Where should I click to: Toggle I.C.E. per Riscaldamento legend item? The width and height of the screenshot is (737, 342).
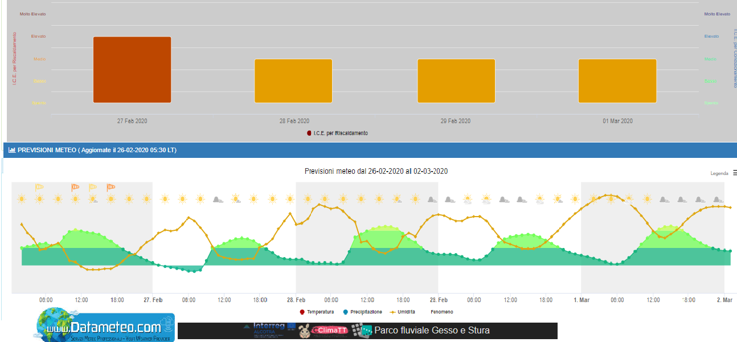(x=337, y=133)
